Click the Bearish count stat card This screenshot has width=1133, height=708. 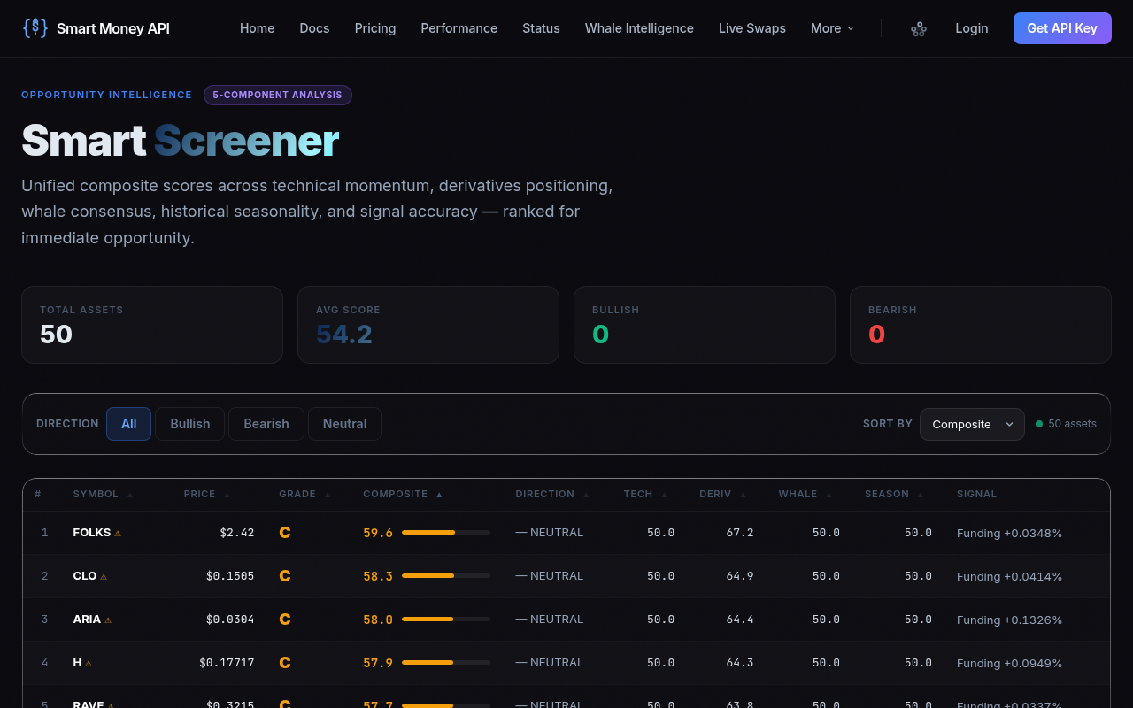[x=981, y=325]
